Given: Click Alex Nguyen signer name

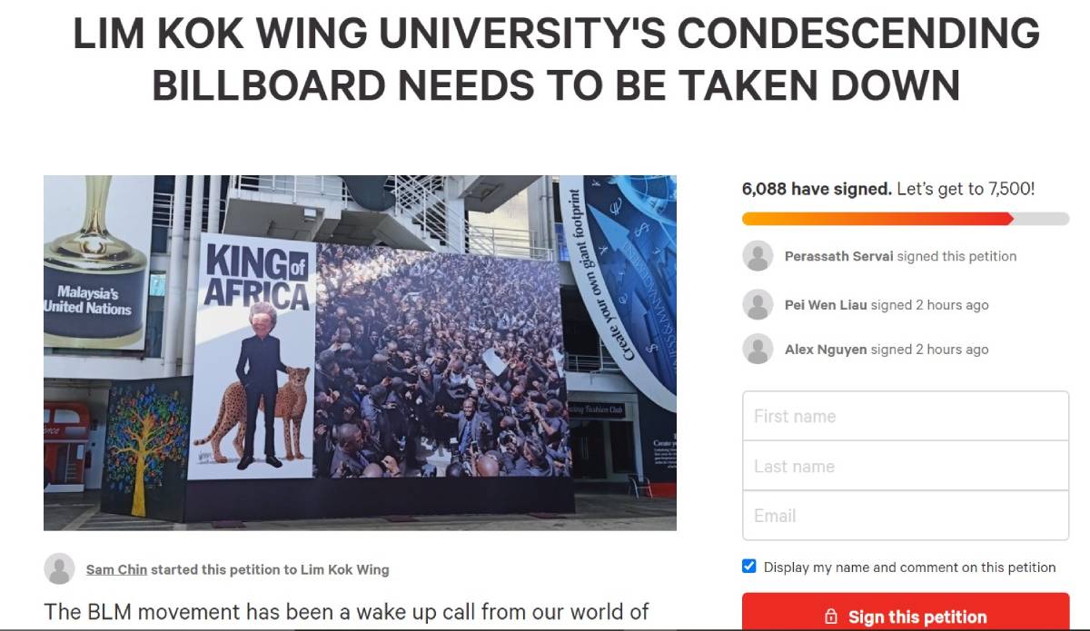Looking at the screenshot, I should [x=826, y=350].
